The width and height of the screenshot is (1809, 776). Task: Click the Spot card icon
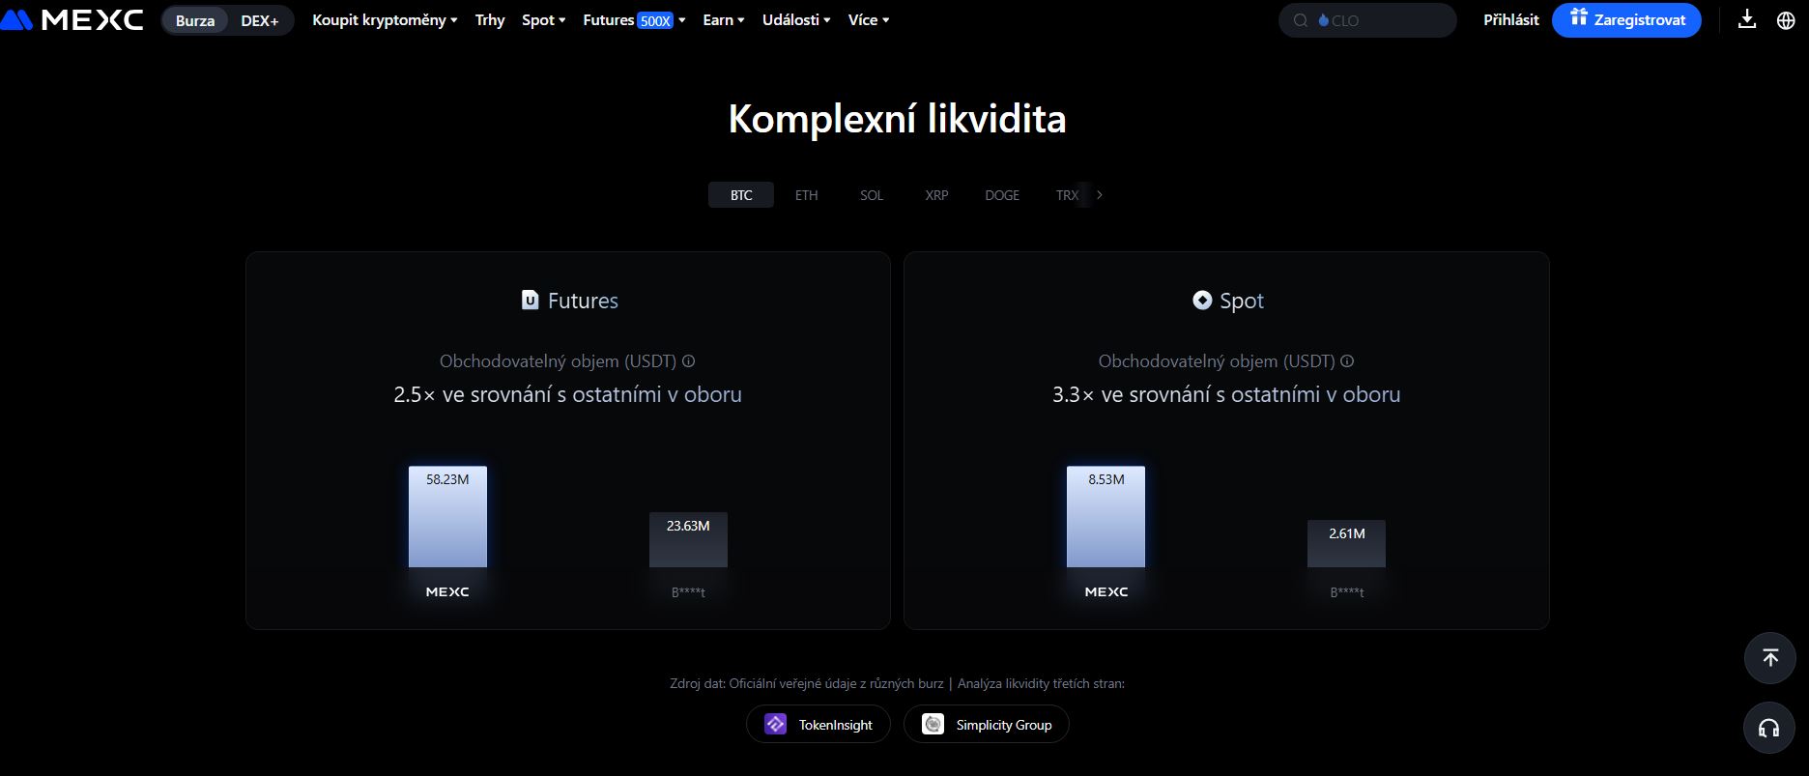pos(1202,301)
